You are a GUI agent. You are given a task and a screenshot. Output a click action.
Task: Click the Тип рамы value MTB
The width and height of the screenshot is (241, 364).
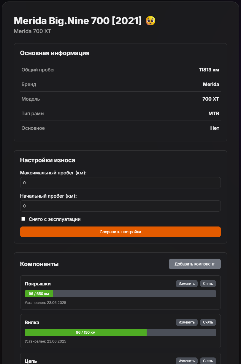[x=214, y=113]
